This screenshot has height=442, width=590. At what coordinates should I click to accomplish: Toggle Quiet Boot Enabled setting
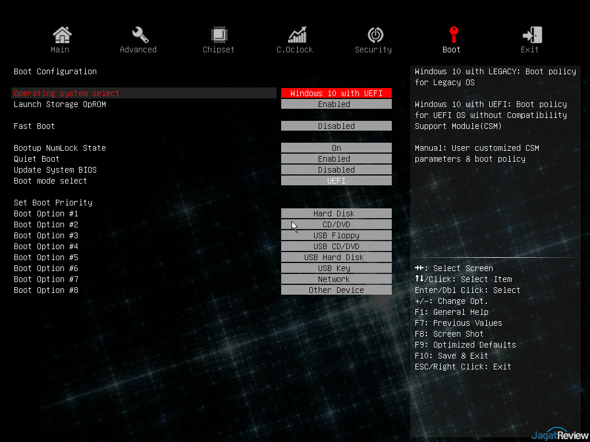pyautogui.click(x=336, y=159)
